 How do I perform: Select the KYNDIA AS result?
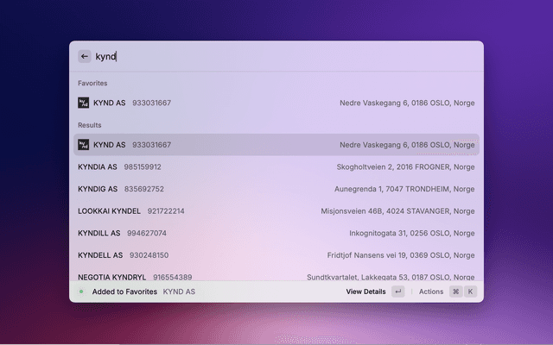pos(98,166)
